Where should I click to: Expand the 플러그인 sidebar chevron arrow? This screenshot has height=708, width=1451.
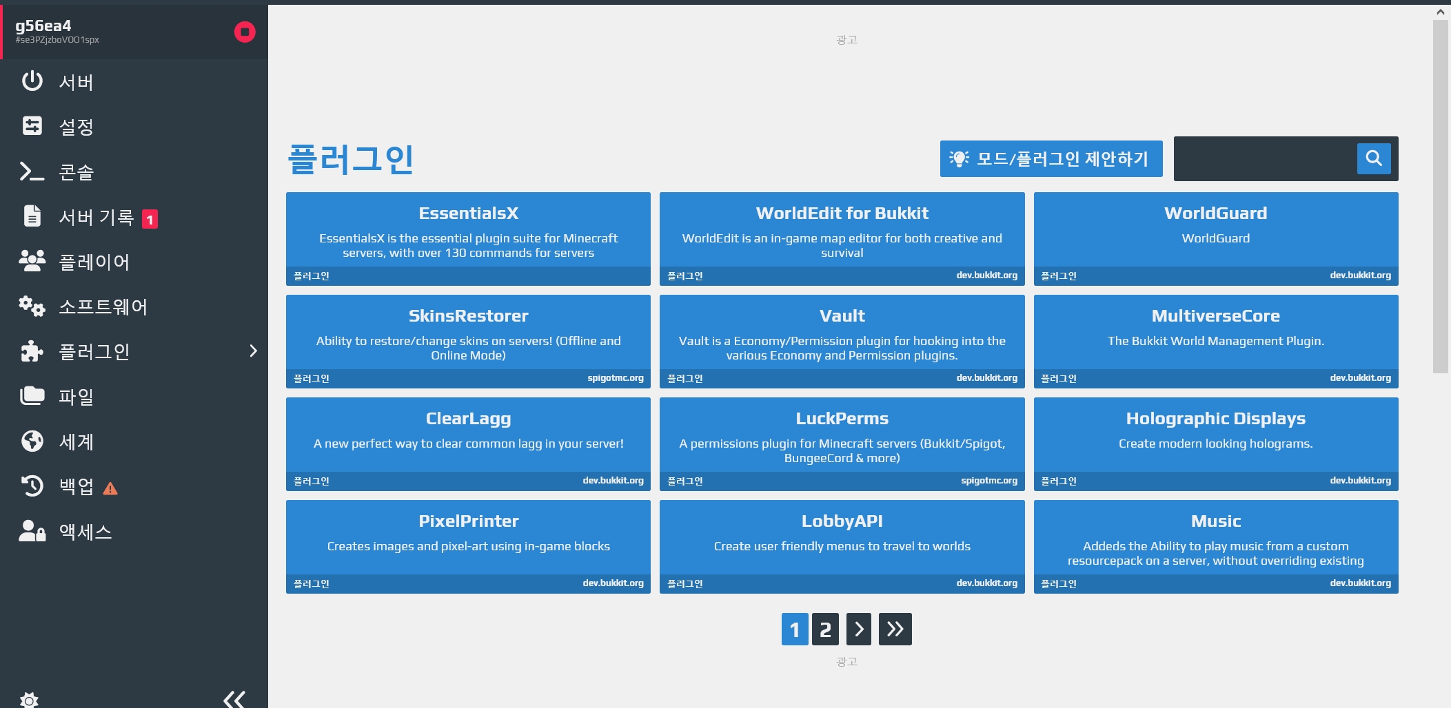(253, 351)
